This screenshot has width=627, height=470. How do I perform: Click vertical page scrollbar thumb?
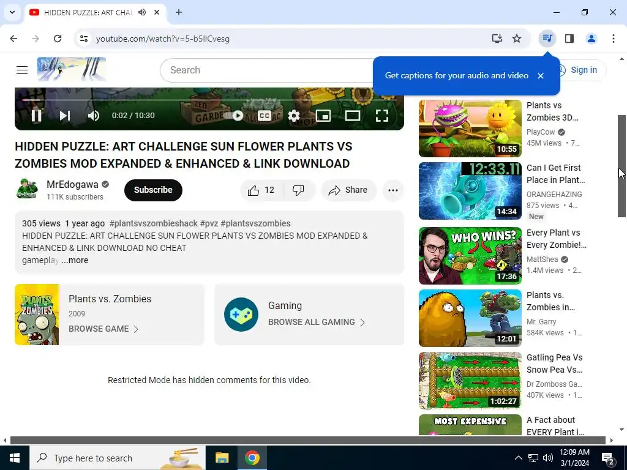(622, 166)
